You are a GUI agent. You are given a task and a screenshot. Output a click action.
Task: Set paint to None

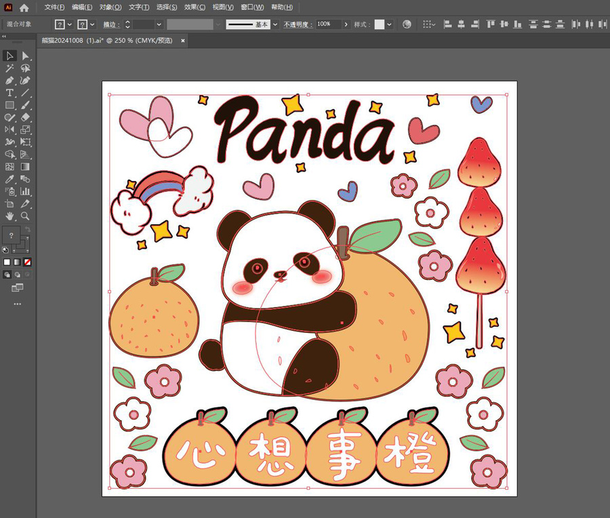coord(27,262)
